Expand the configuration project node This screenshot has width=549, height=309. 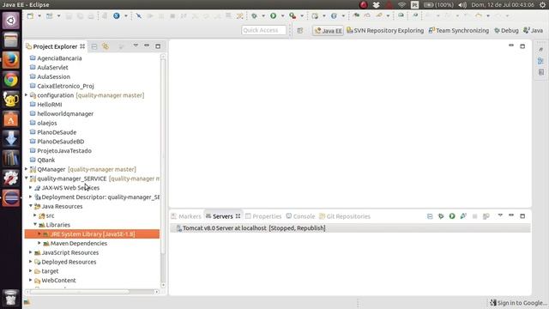pos(27,95)
